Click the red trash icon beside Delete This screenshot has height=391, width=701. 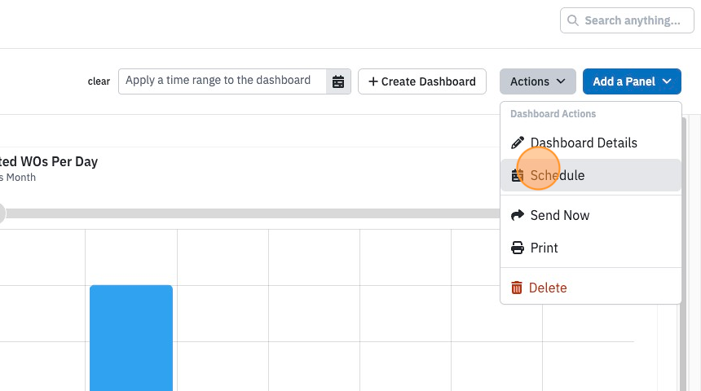pyautogui.click(x=516, y=288)
